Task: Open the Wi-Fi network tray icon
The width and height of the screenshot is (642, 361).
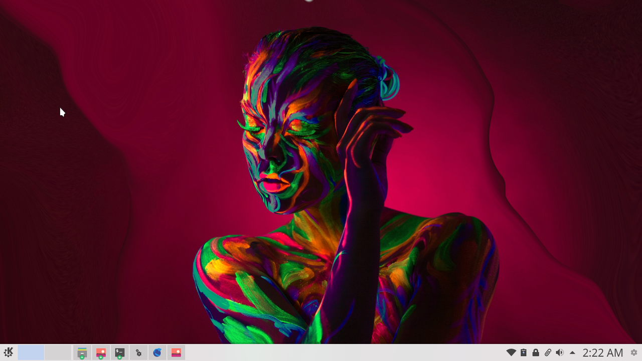Action: click(511, 352)
